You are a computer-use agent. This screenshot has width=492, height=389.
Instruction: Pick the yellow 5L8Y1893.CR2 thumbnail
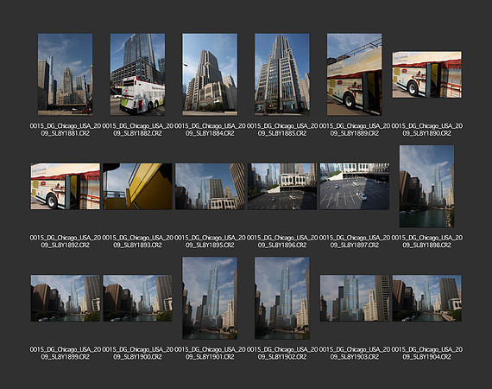coord(137,187)
